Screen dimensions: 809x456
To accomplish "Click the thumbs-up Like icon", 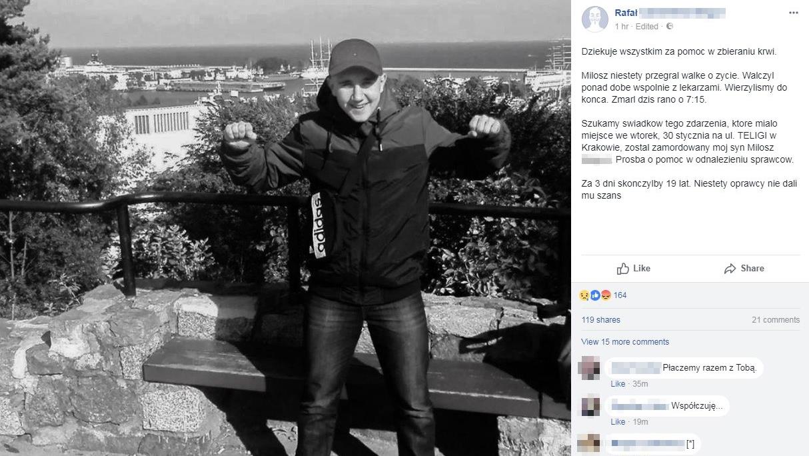I will click(x=623, y=268).
